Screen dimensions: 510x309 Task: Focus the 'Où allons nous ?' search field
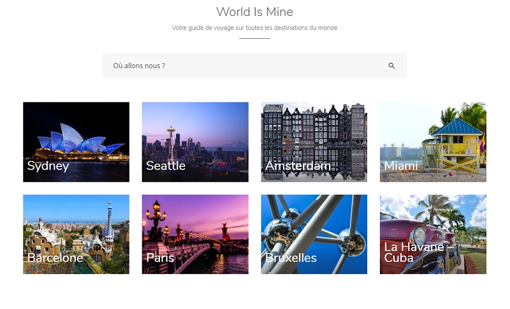pos(242,66)
